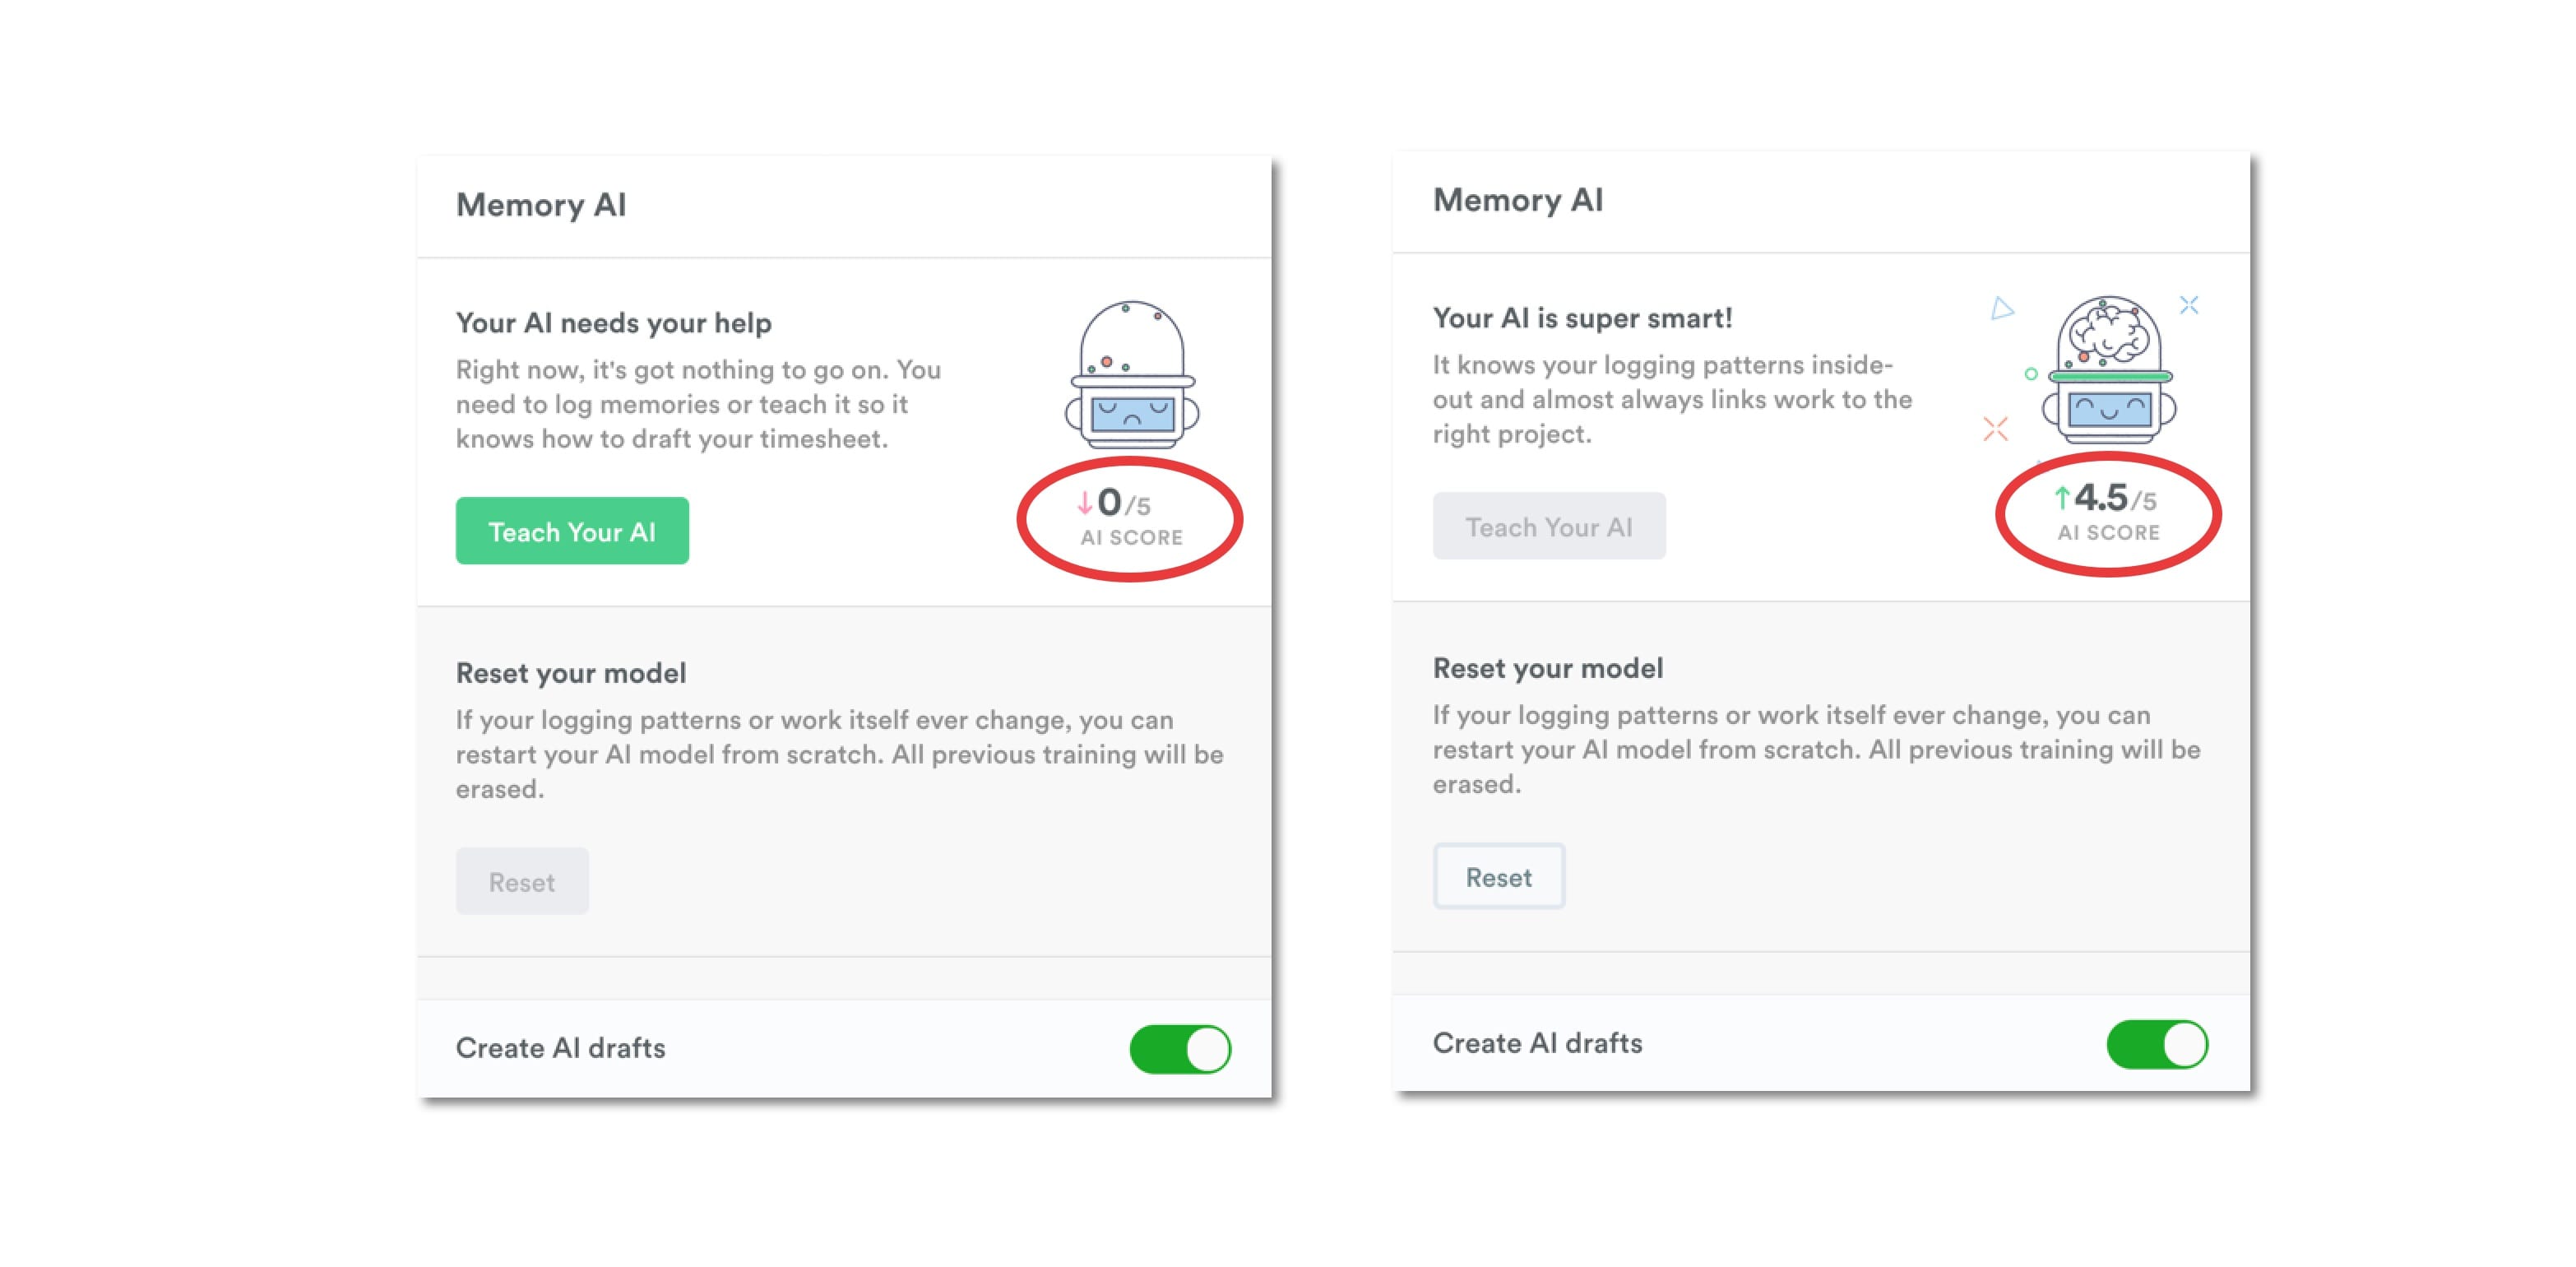
Task: Click the Memory AI title above the needs-help message
Action: click(541, 205)
